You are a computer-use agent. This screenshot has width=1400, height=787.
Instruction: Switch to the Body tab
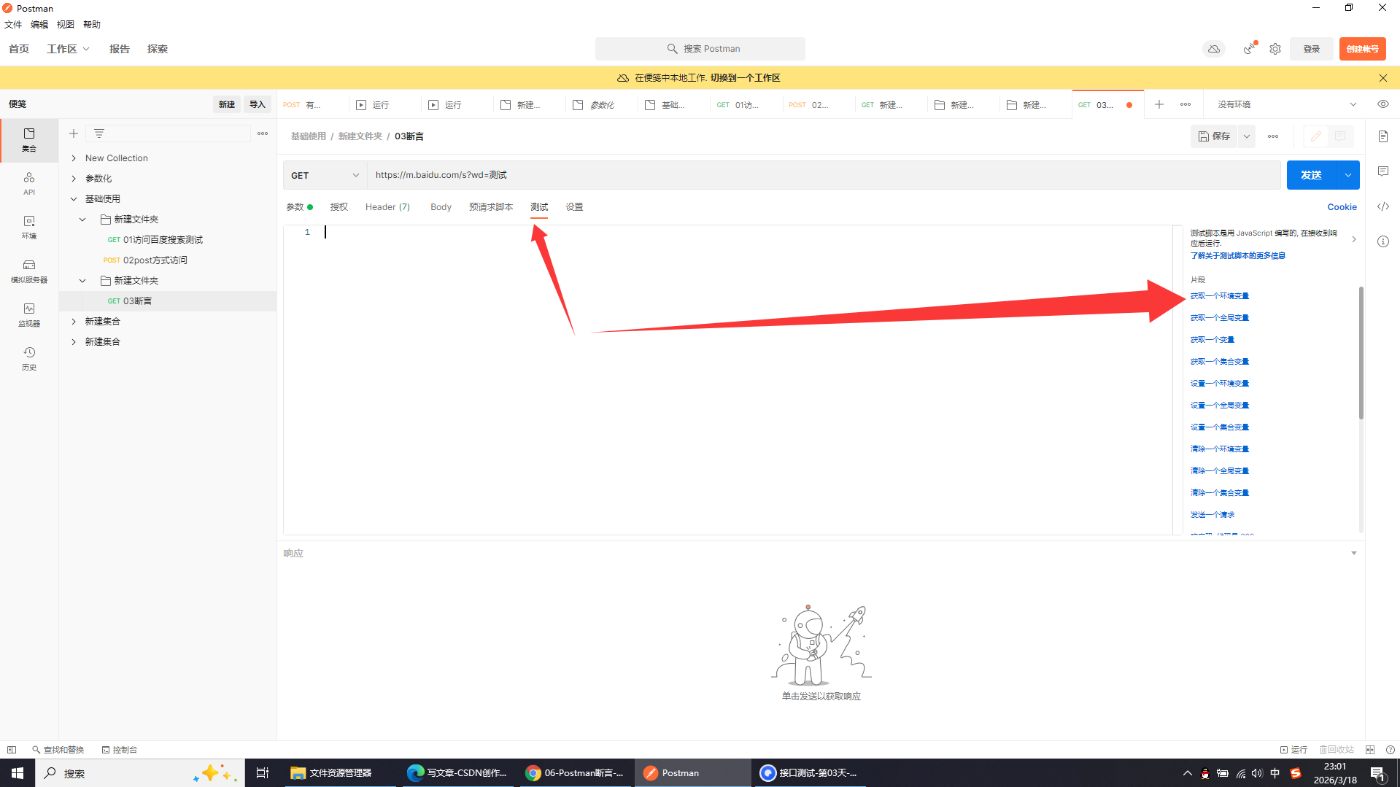tap(441, 207)
